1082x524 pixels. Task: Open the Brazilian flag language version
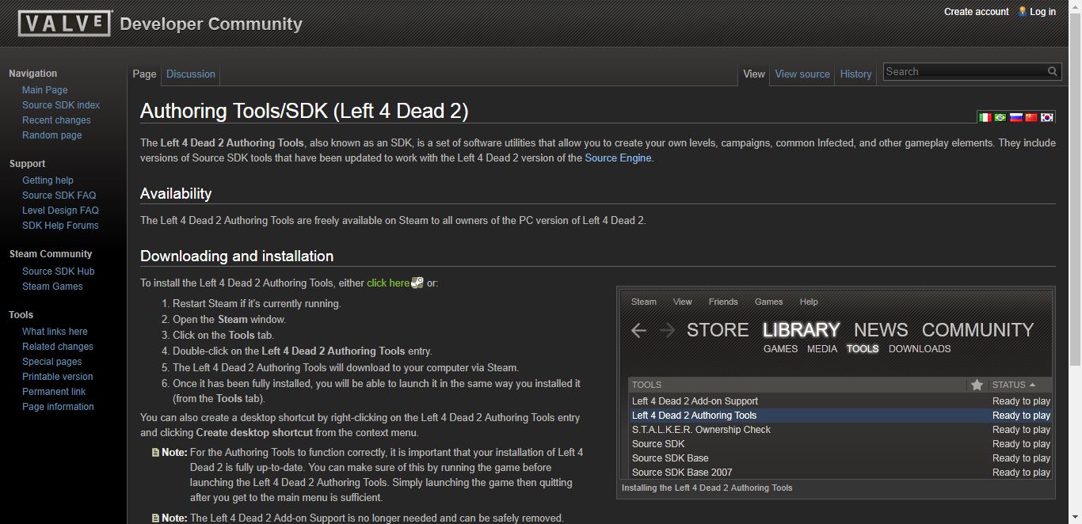[x=1000, y=117]
